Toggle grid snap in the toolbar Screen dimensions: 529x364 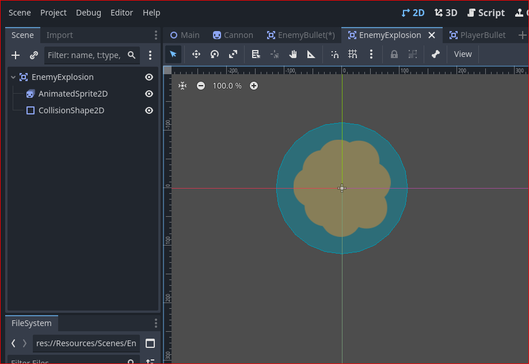pyautogui.click(x=352, y=54)
